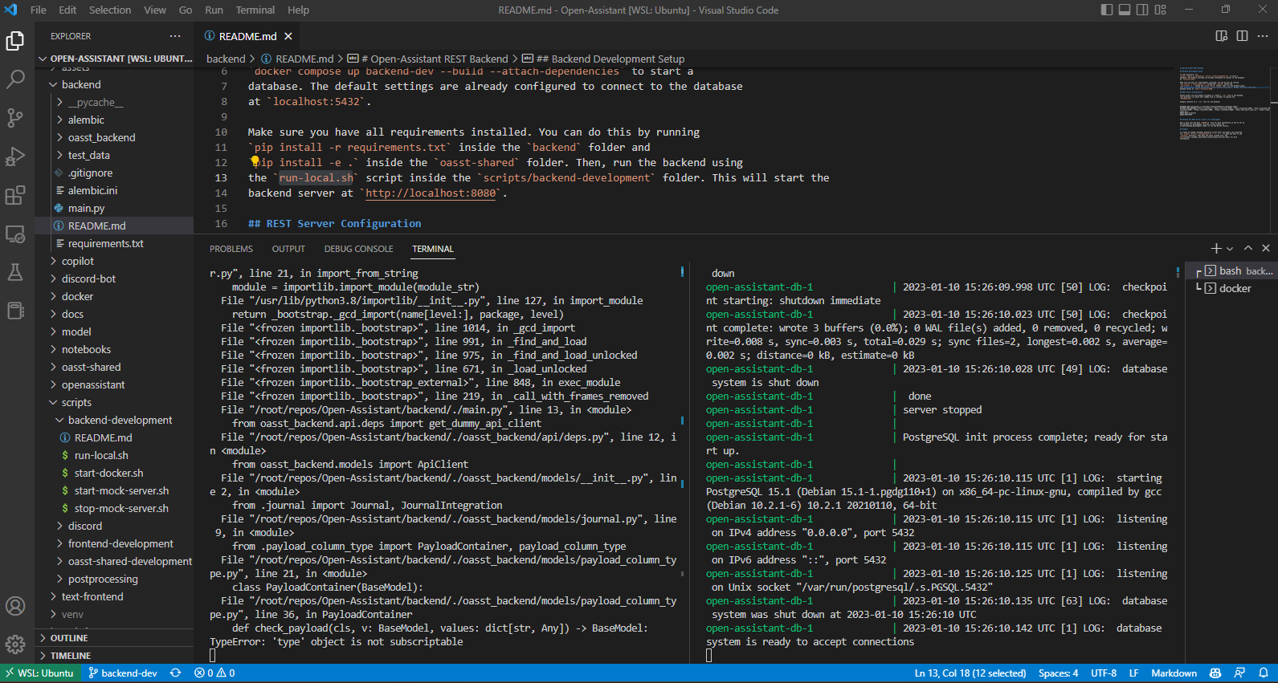This screenshot has width=1278, height=683.
Task: Open the Remote Explorer view
Action: coord(15,234)
